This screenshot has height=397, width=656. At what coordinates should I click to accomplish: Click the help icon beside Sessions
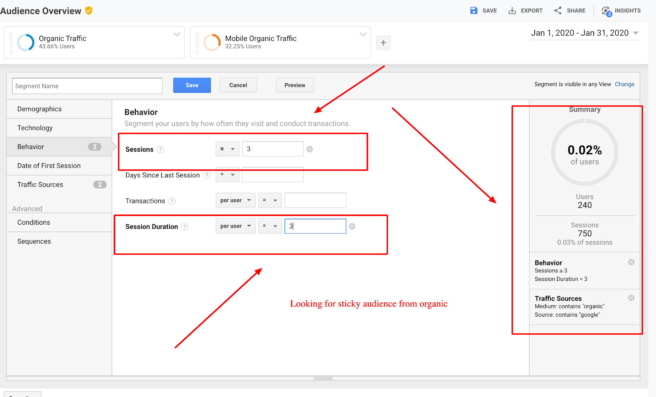(161, 150)
